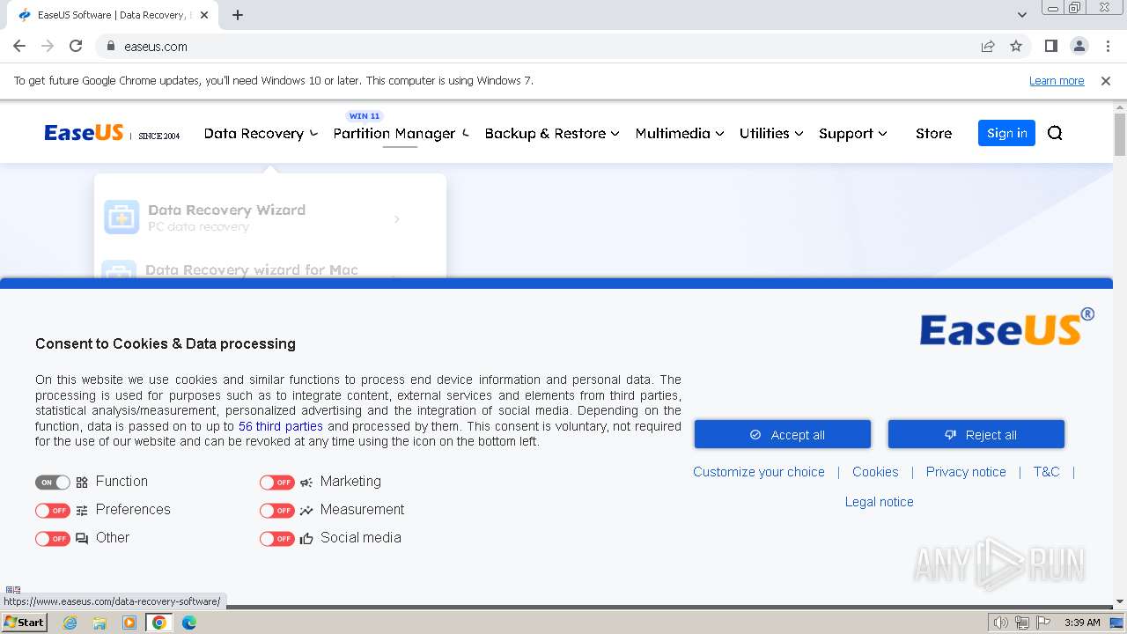Open a new browser tab with plus
The height and width of the screenshot is (634, 1127).
click(238, 15)
